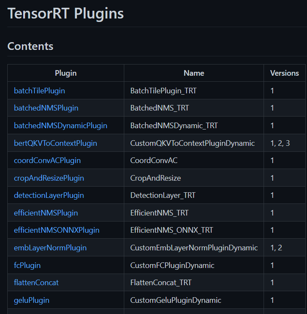Click version '1' in BatchTilePlugin_TRT row
Image resolution: width=307 pixels, height=314 pixels.
click(272, 91)
